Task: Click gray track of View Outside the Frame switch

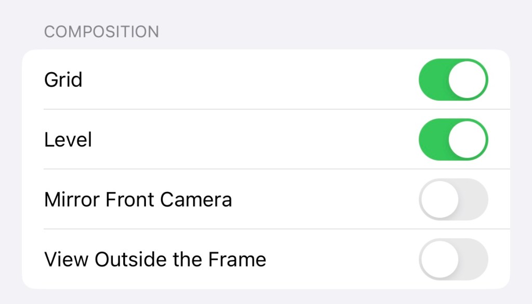Action: click(474, 259)
